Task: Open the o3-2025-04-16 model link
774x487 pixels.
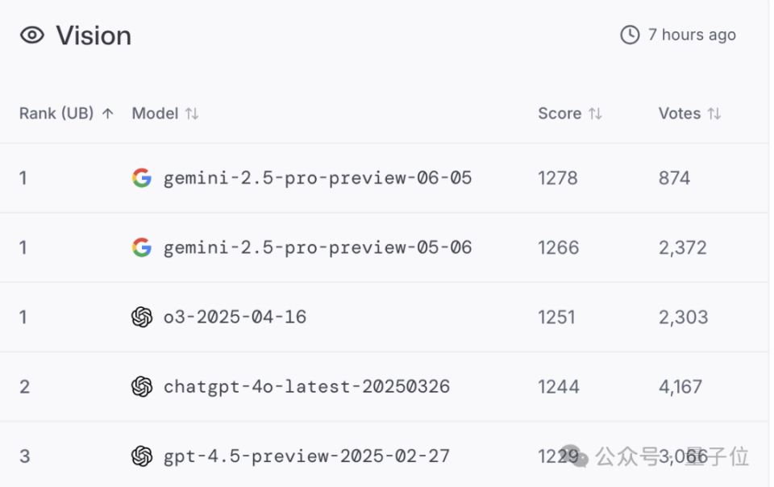Action: coord(235,317)
